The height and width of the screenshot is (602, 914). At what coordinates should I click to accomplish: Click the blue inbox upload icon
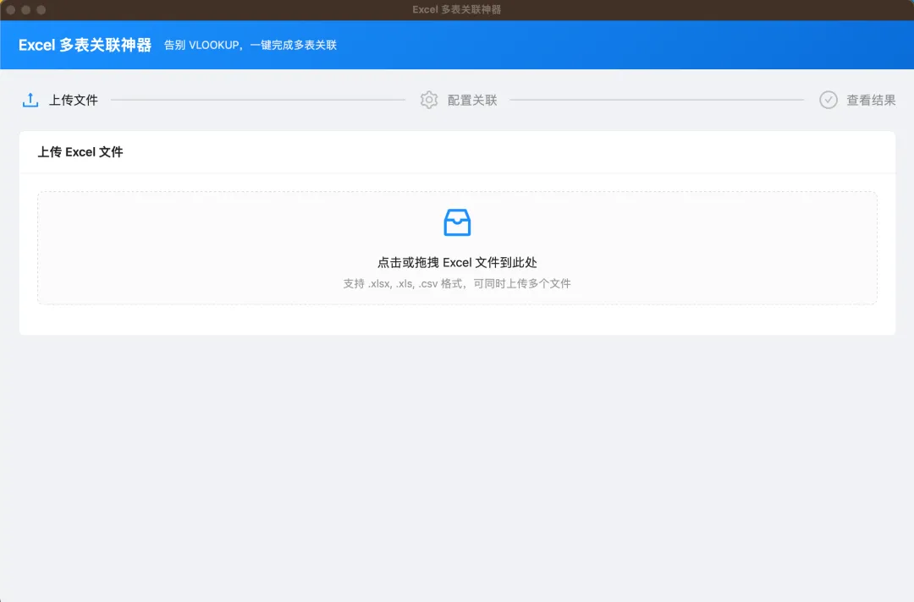click(457, 222)
